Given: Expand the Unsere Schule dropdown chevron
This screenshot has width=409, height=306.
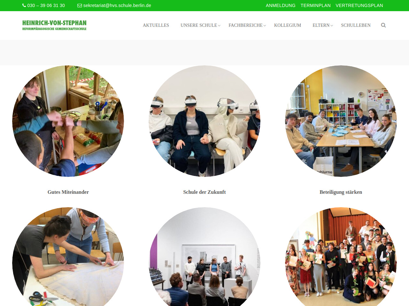Looking at the screenshot, I should click(219, 25).
